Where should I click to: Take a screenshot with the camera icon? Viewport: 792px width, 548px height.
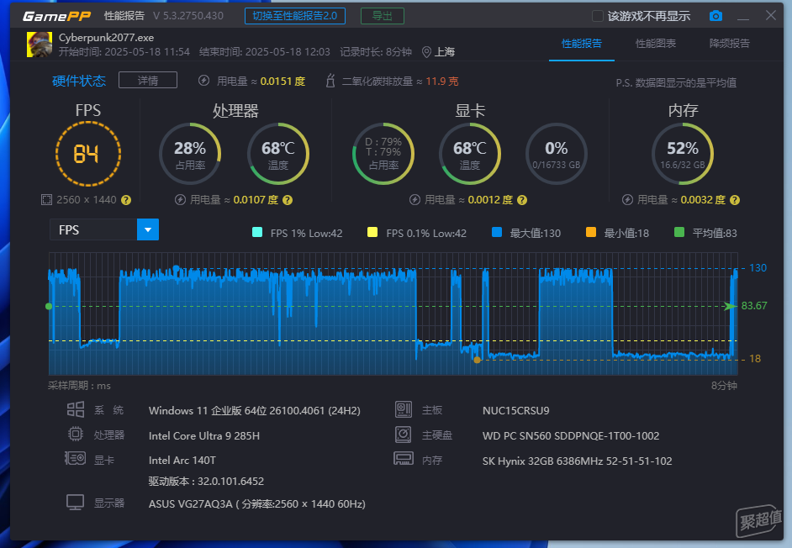pyautogui.click(x=715, y=16)
